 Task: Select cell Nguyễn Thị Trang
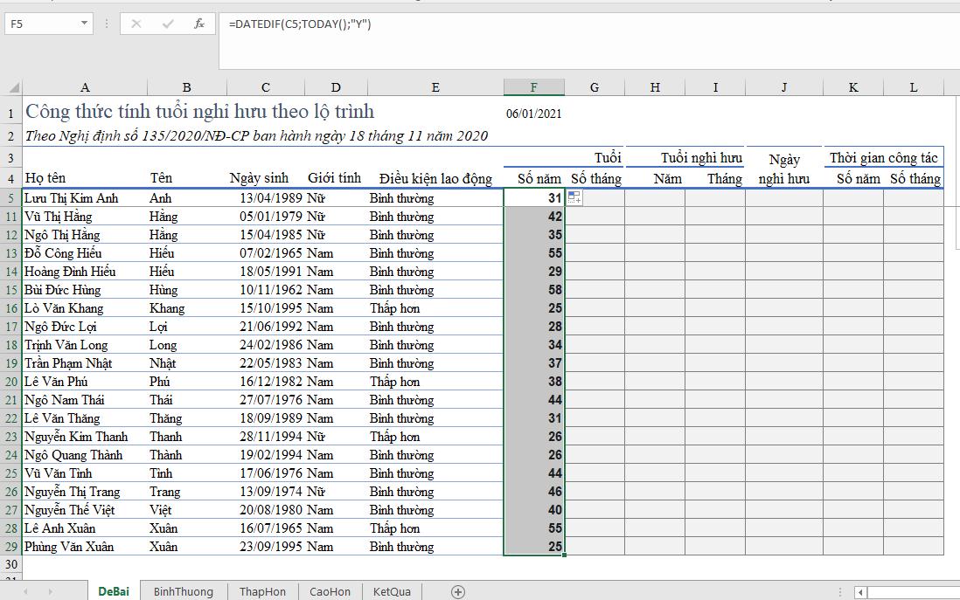point(85,492)
